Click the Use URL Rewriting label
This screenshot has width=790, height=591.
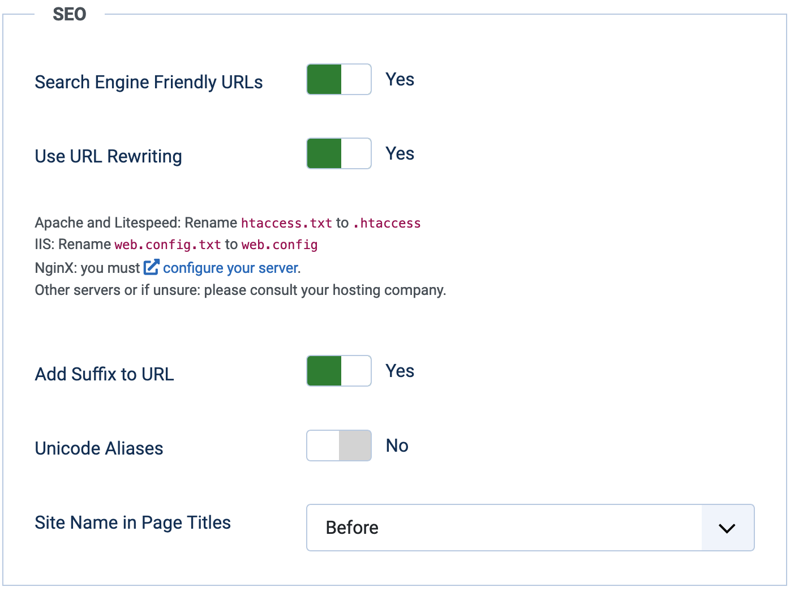108,156
